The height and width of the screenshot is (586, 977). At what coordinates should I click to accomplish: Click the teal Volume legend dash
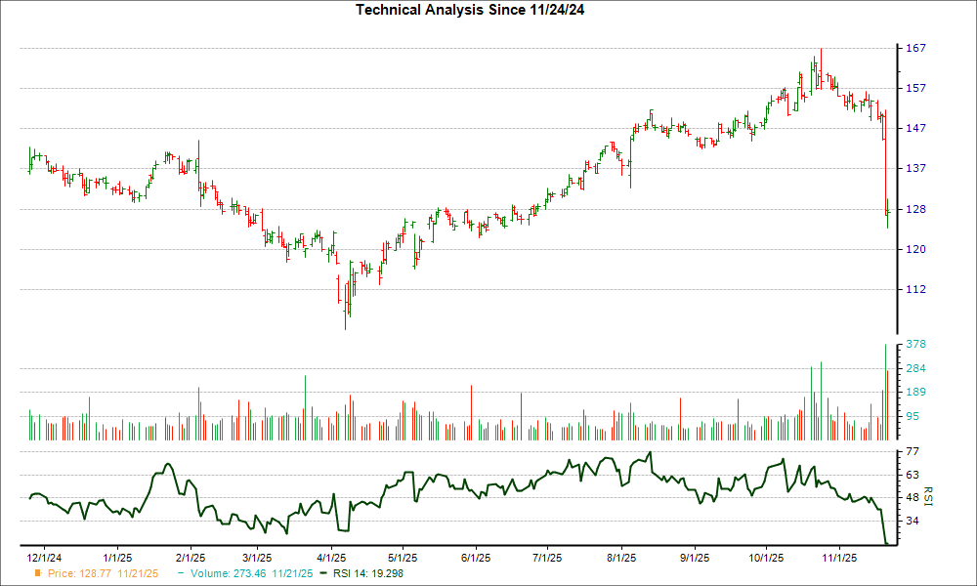point(181,573)
